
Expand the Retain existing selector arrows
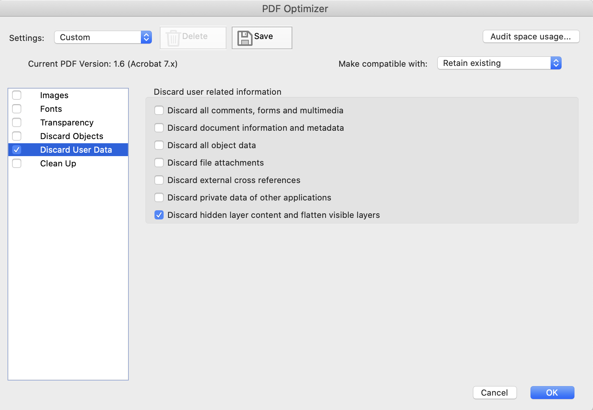556,63
